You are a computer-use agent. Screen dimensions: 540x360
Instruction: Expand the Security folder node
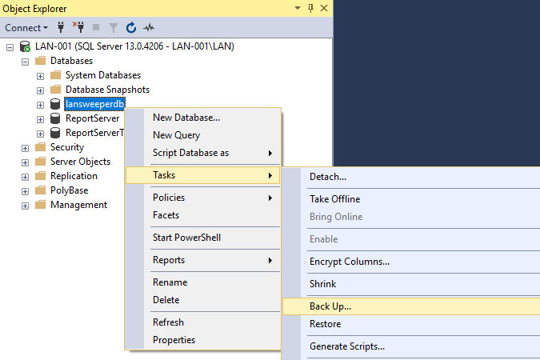click(26, 147)
